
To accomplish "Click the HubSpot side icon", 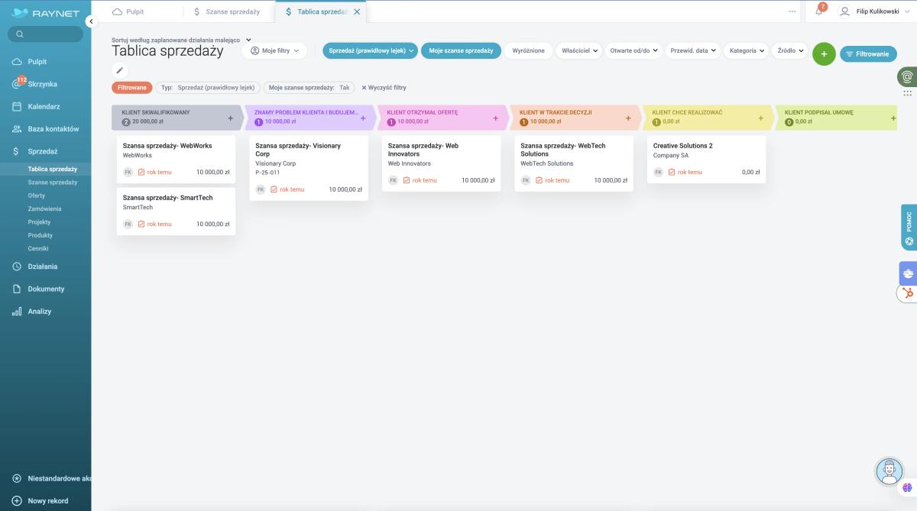I will point(908,293).
